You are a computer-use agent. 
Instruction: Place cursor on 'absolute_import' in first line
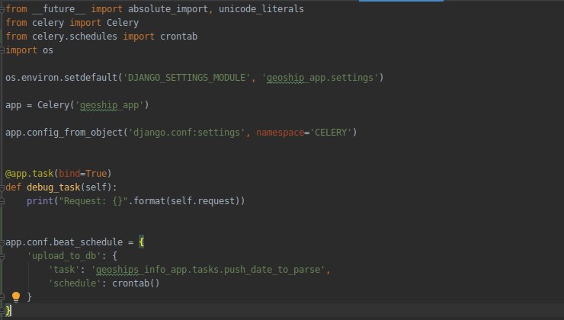coord(168,9)
